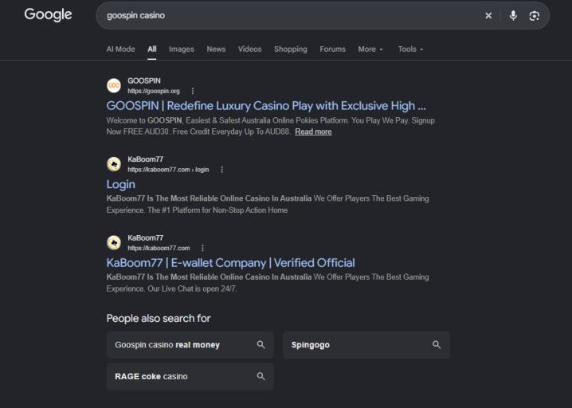The image size is (572, 408).
Task: Expand the More dropdown
Action: 370,49
